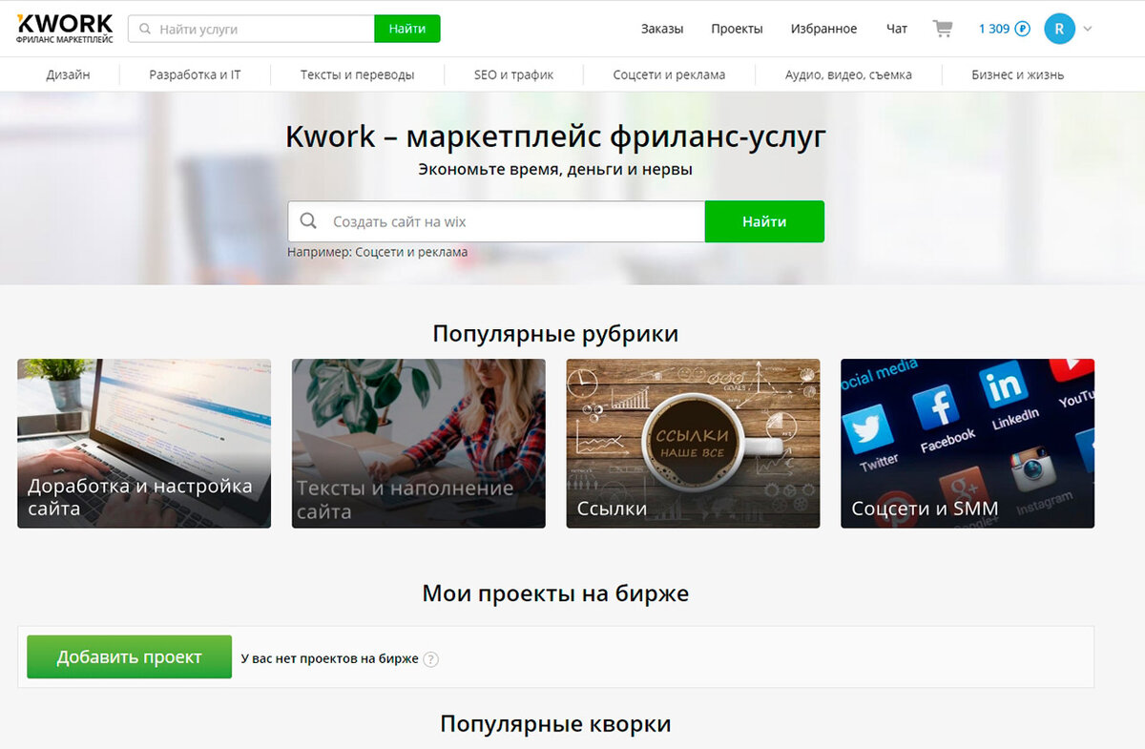The height and width of the screenshot is (749, 1145).
Task: Open the "Тексты и переводы" category menu
Action: [357, 74]
